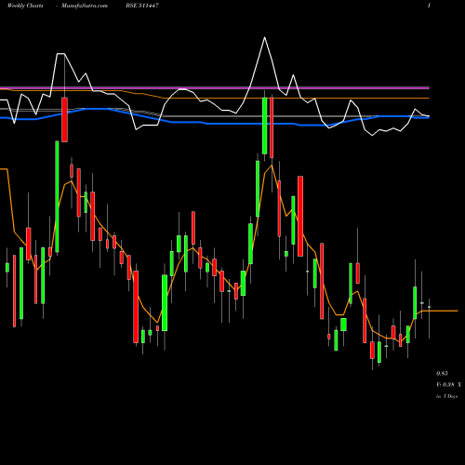
Task: Click the first large red candle crossing the blue line
Action: point(64,120)
